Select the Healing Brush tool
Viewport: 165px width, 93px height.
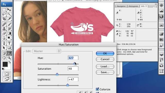[4, 24]
